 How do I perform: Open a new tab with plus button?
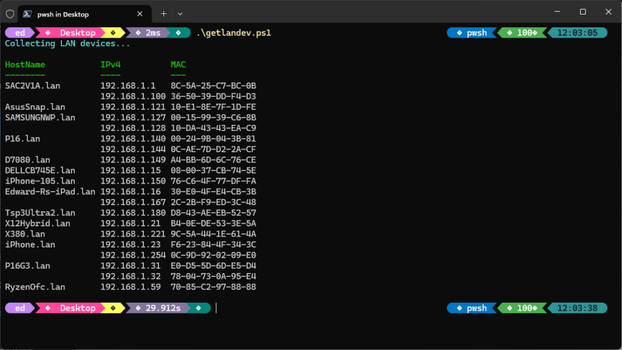point(163,13)
